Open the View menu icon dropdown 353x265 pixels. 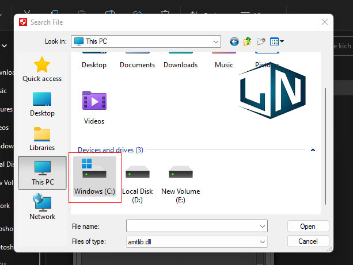277,41
